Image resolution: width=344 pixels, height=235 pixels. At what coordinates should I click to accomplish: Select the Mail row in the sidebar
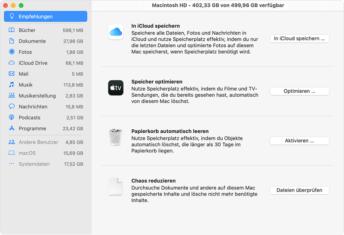46,74
